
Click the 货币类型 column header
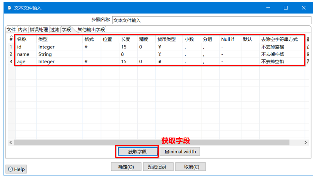(169, 39)
